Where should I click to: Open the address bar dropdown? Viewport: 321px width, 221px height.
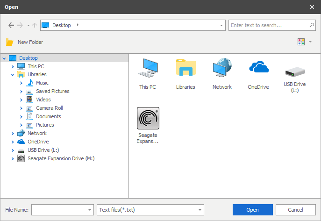point(221,25)
